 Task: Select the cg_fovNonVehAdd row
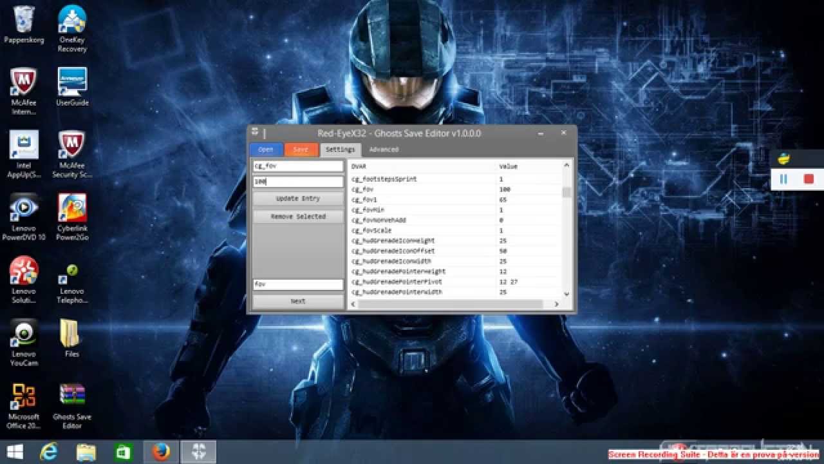[454, 220]
